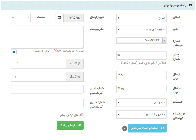
Task: Click the شماره اولین گیرنده پیام field
Action: pos(47,89)
